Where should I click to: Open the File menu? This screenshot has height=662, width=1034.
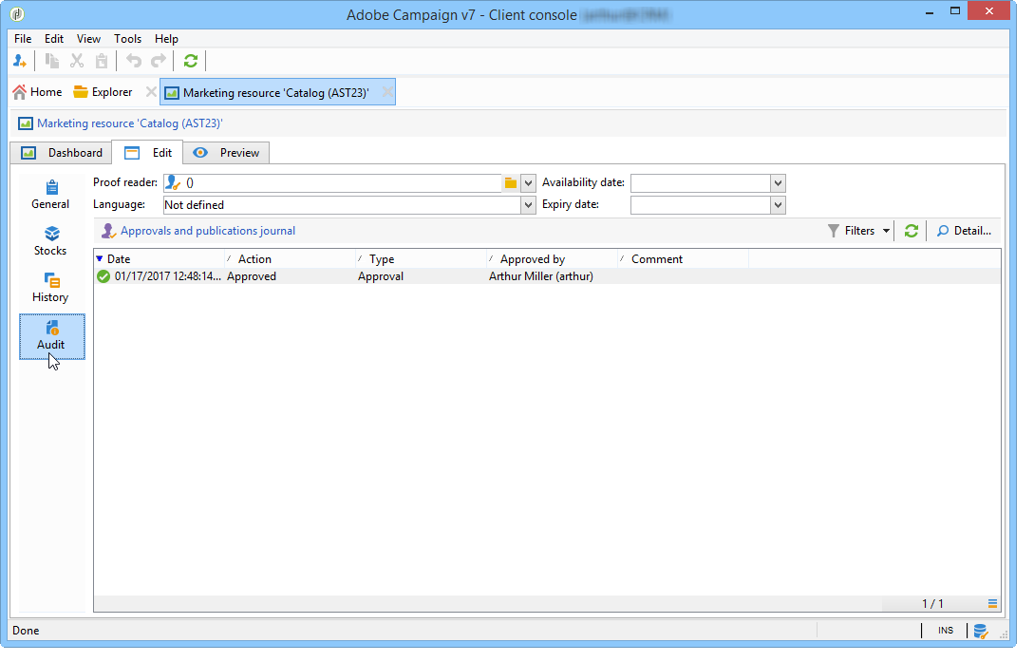23,39
